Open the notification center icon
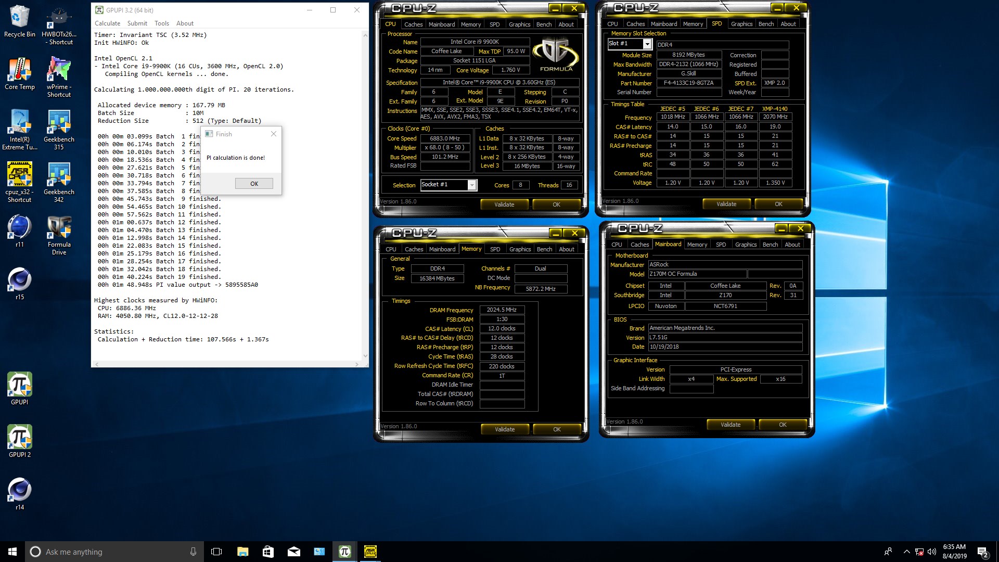The image size is (999, 562). (982, 552)
